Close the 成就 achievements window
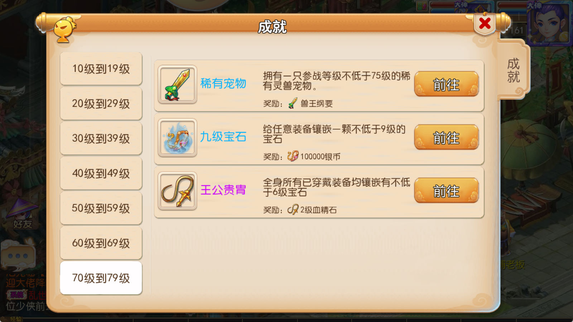 [x=485, y=24]
